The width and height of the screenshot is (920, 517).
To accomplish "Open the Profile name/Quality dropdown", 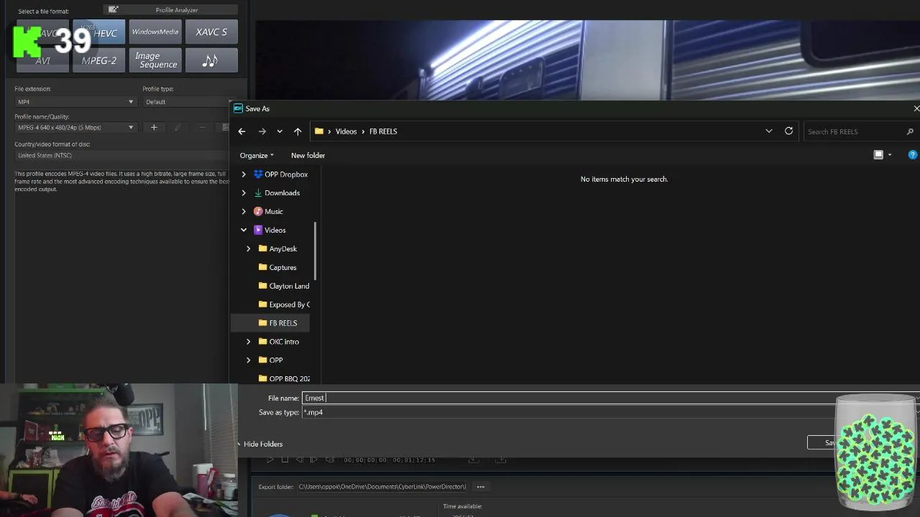I will coord(75,128).
